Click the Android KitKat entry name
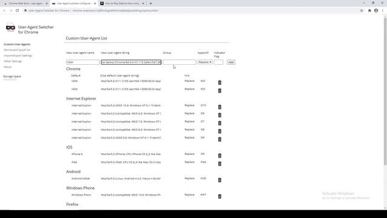 [x=80, y=179]
